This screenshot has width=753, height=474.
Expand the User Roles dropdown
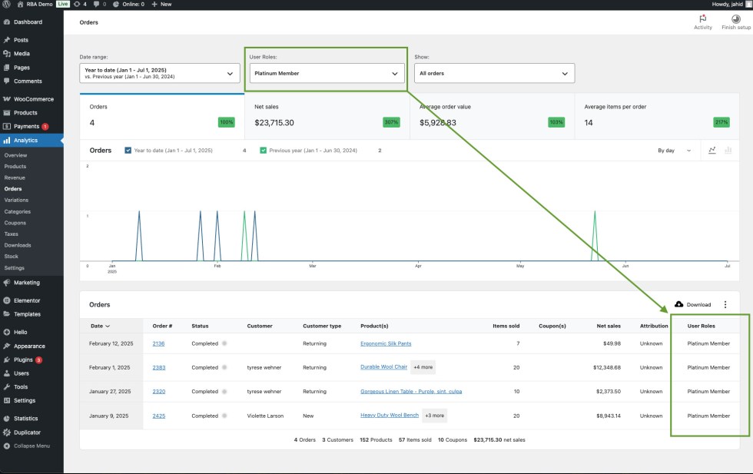(x=327, y=74)
